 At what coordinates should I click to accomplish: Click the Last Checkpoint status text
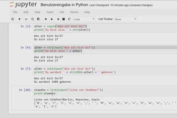[x=121, y=5]
